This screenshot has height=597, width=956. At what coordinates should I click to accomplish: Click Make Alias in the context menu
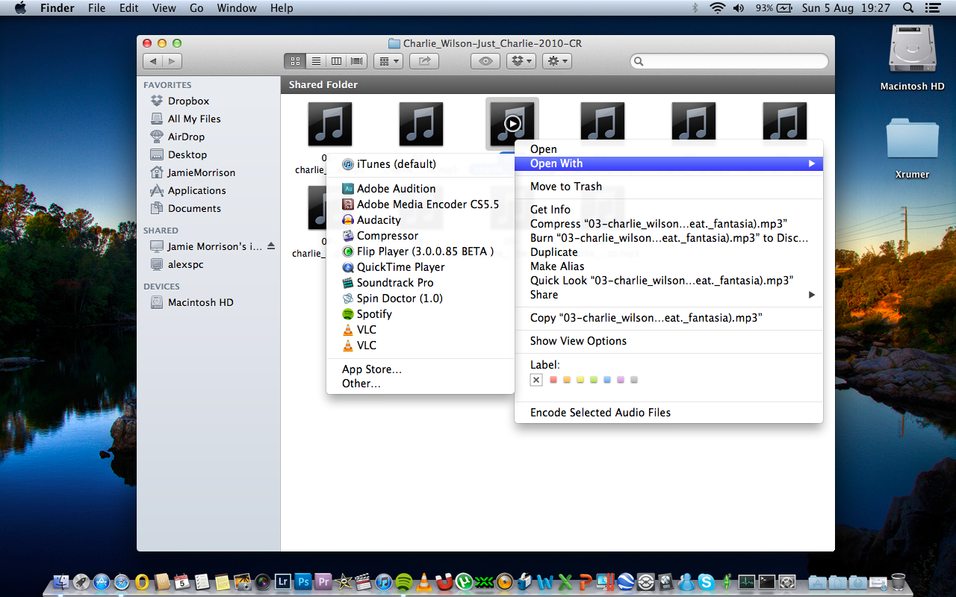pos(668,266)
